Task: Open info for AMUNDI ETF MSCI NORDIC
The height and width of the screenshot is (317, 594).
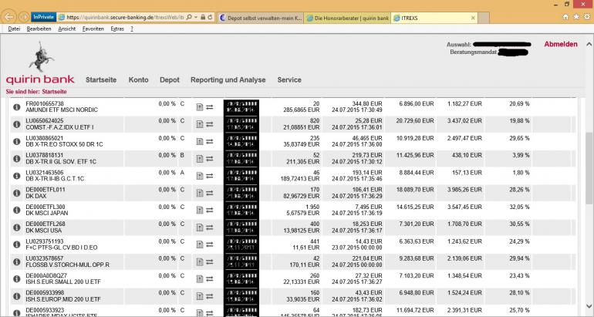Action: pos(16,106)
